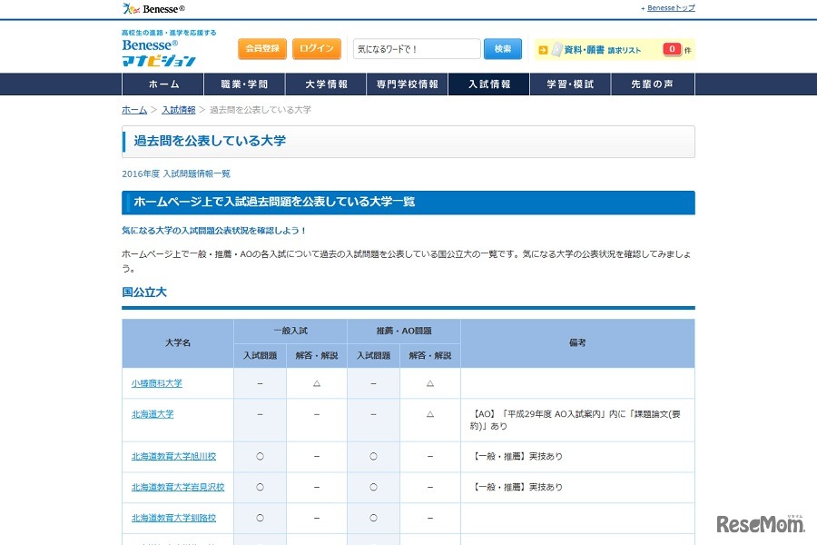Go to 専門学校情報 in the navigation
Viewport: 817px width, 545px height.
pos(408,84)
